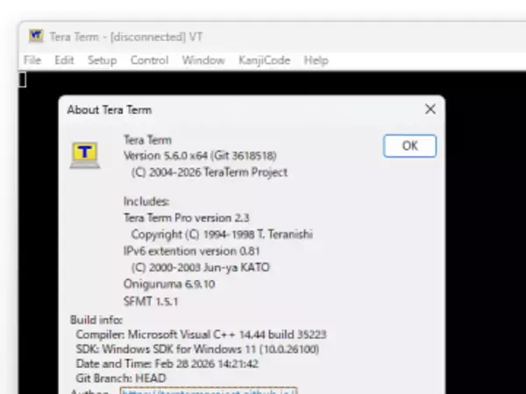Click 'SFMT 1.5.1' text

tap(151, 301)
